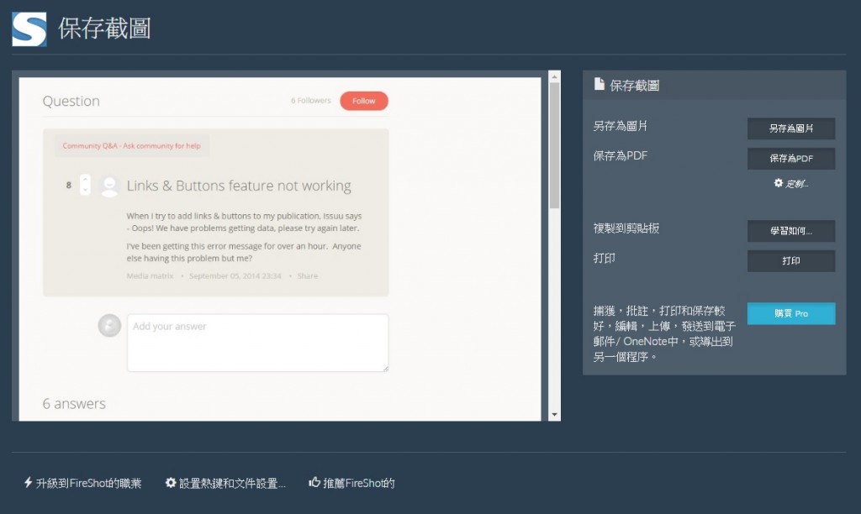The image size is (861, 514).
Task: Click the preview scrollbar up arrow
Action: click(x=554, y=76)
